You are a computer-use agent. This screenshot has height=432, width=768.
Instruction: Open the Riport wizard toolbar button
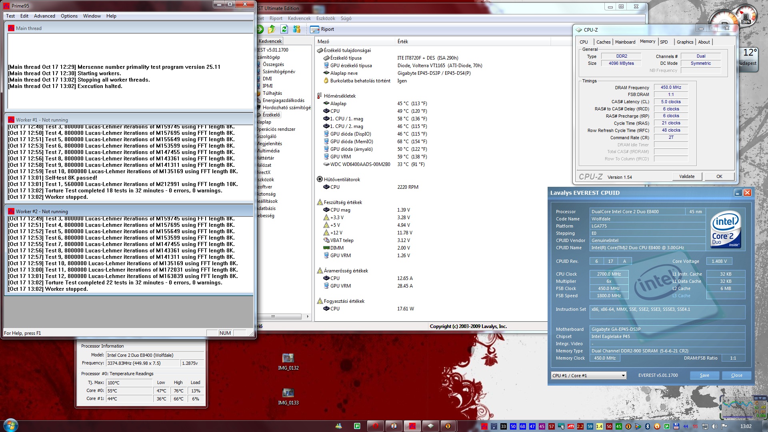click(322, 29)
